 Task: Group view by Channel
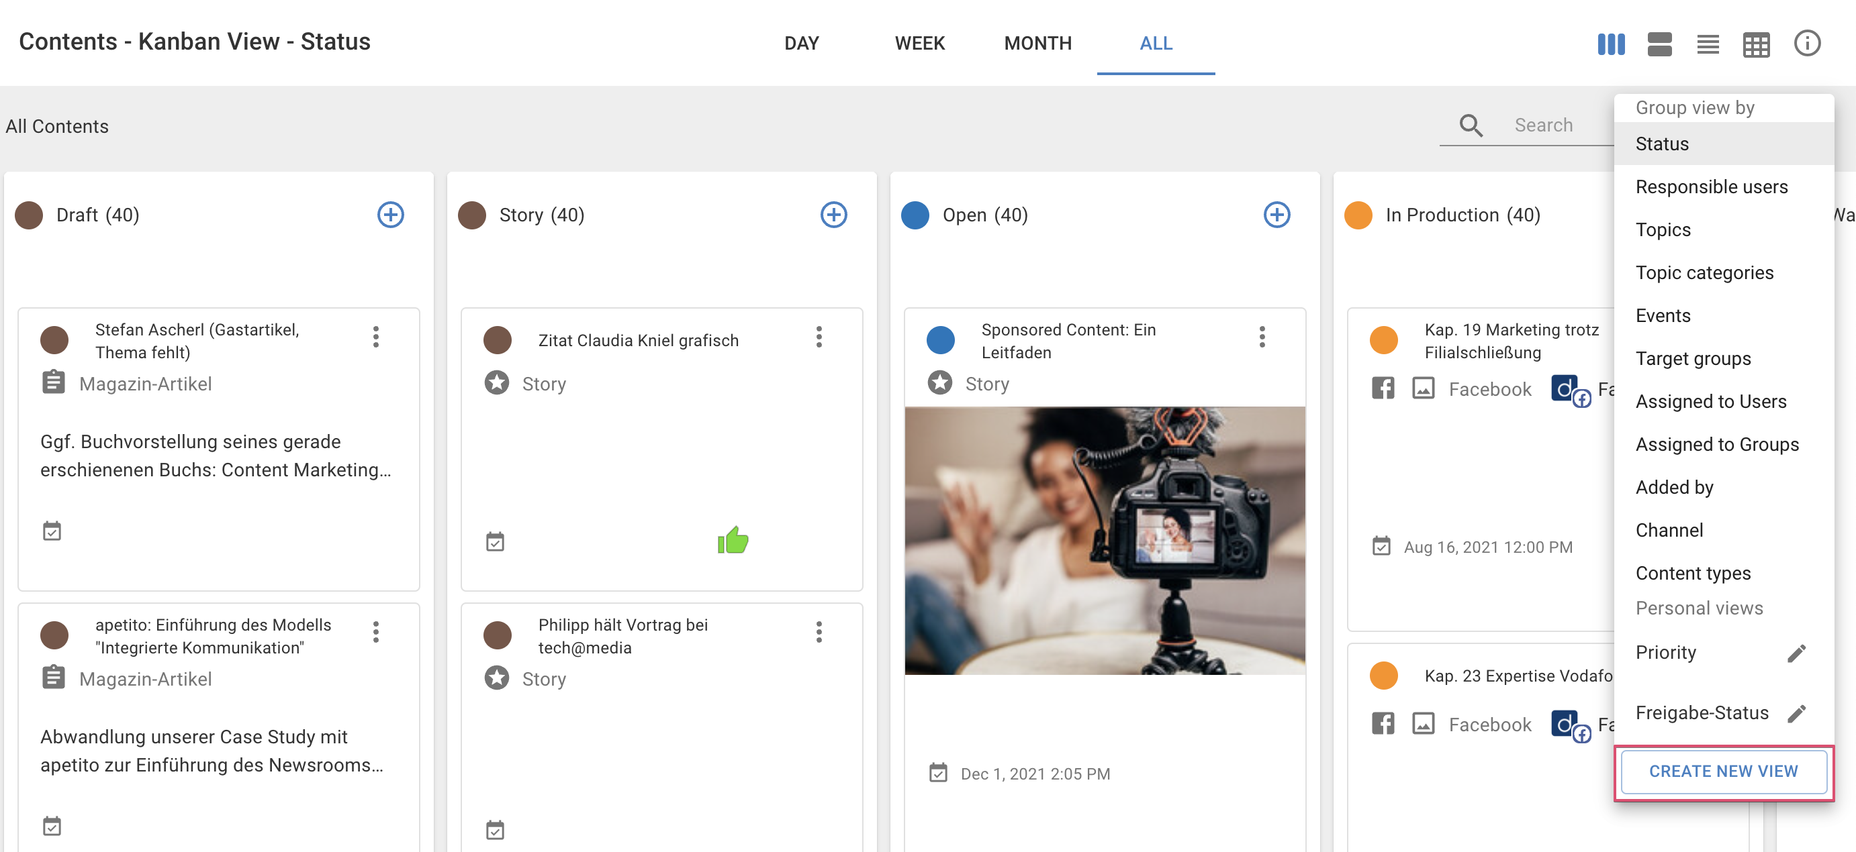[x=1724, y=531]
